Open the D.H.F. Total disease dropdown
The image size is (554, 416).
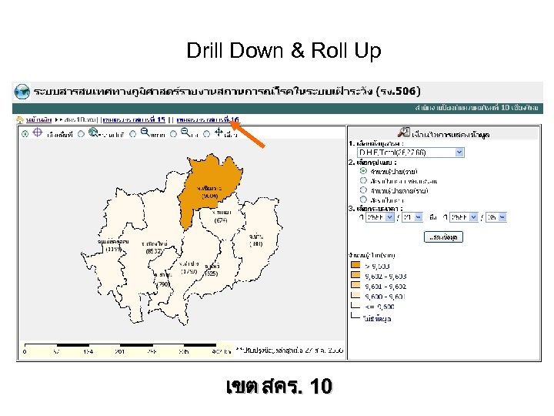411,153
